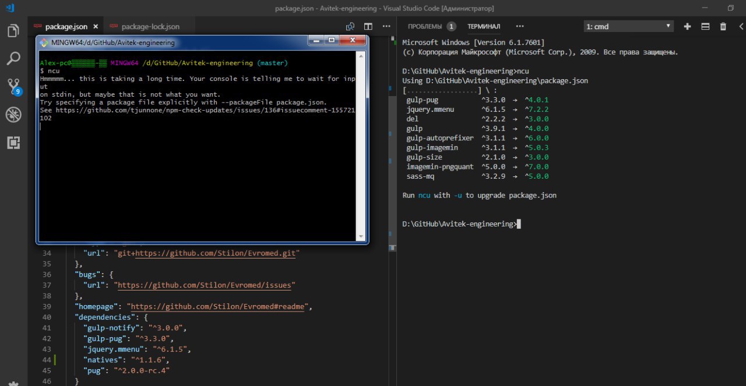Open the terminal selector dropdown '1: cmd'
The width and height of the screenshot is (746, 386).
pos(629,26)
